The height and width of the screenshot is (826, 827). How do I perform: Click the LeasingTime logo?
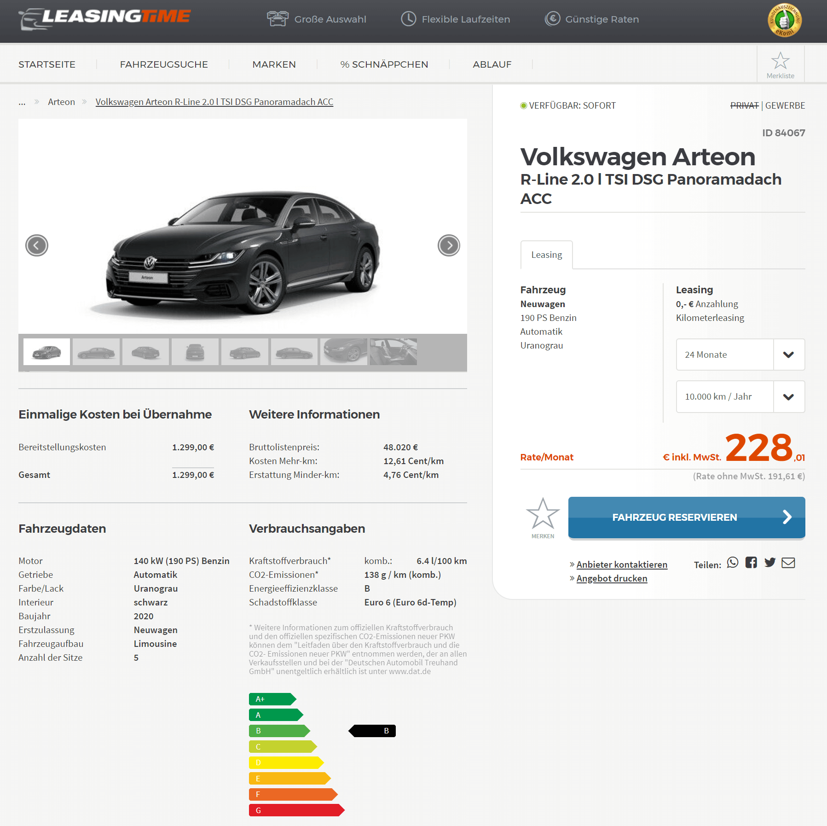(x=104, y=19)
